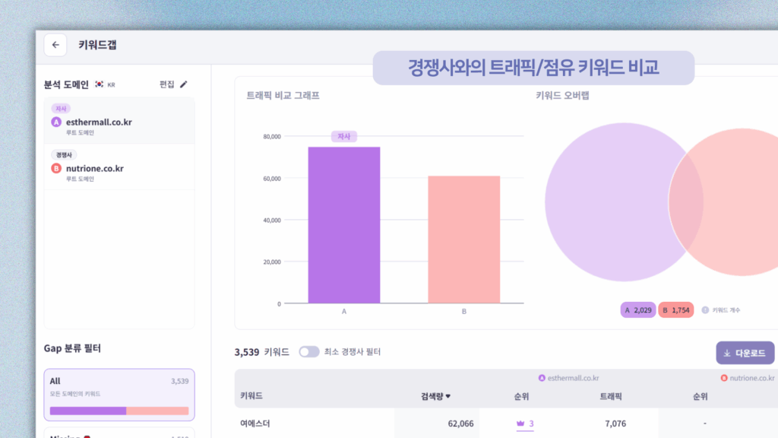Click the back arrow button
778x438 pixels.
point(55,45)
